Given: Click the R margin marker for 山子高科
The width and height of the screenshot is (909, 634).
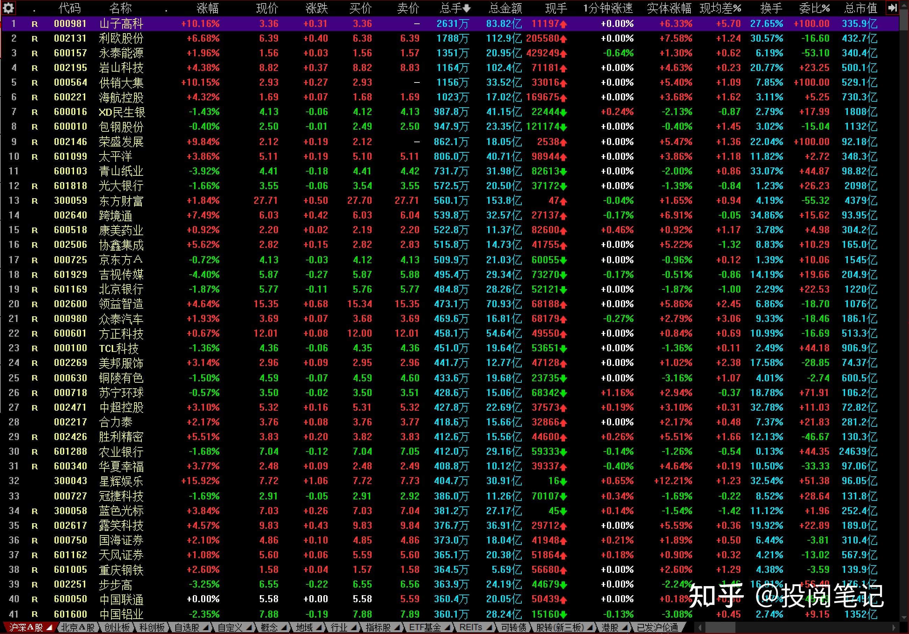Looking at the screenshot, I should [35, 24].
